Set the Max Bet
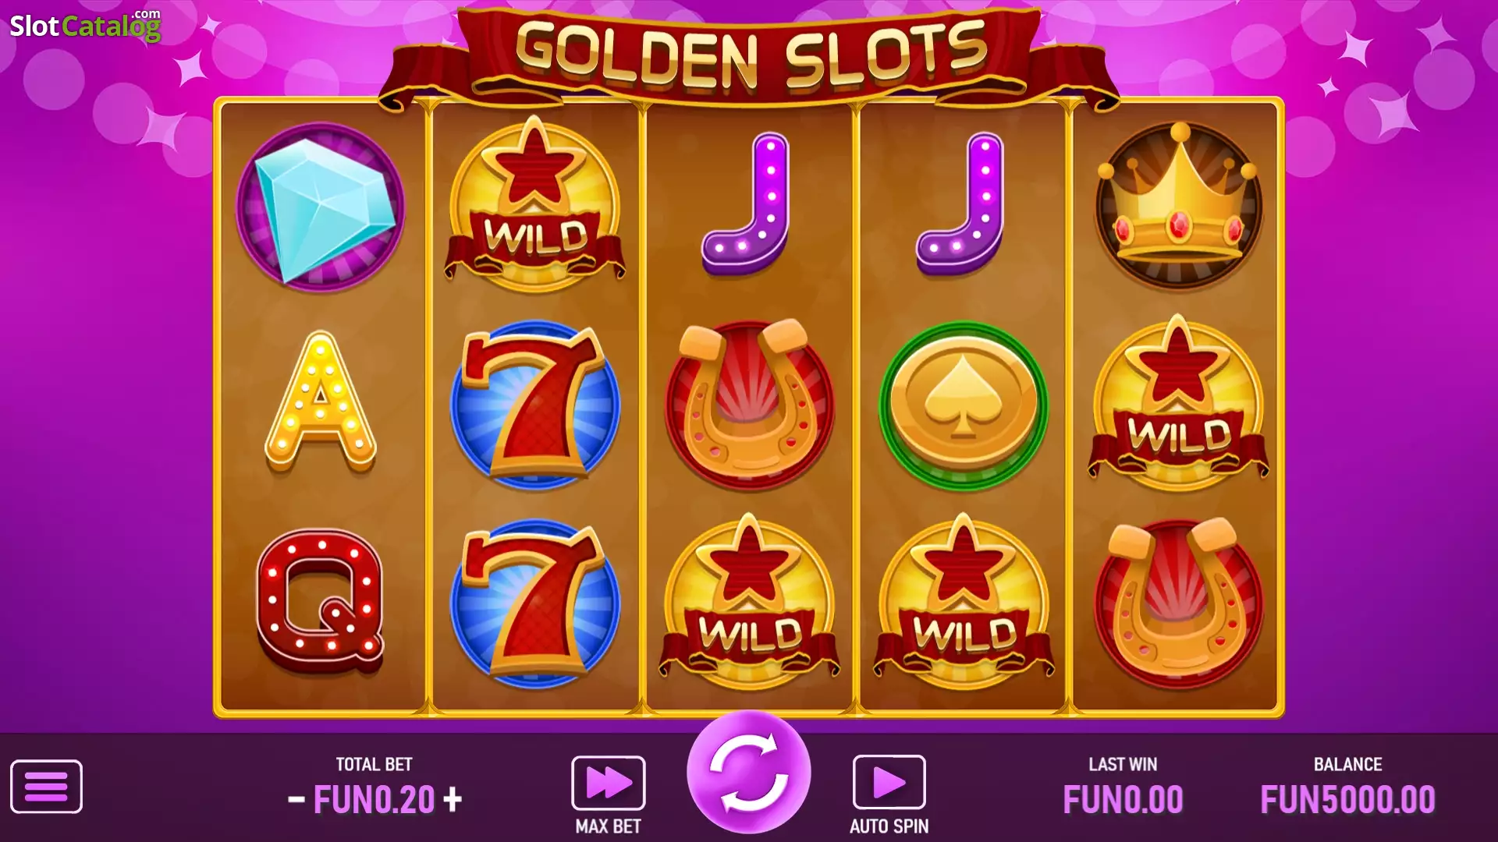Viewport: 1498px width, 842px height. click(608, 782)
